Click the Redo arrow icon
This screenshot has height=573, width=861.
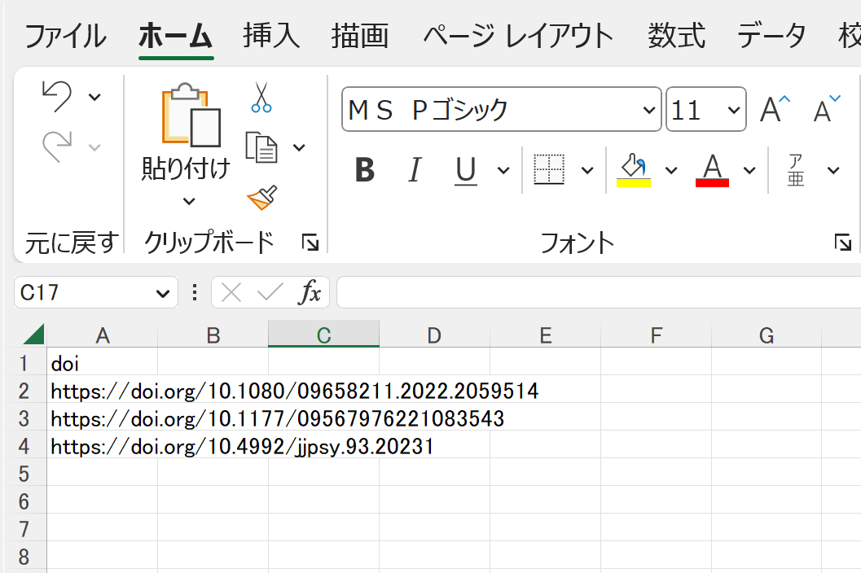coord(56,147)
